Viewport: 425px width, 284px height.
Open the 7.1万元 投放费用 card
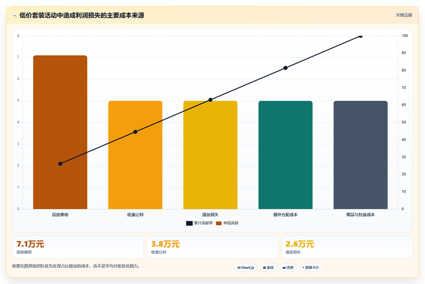click(78, 247)
